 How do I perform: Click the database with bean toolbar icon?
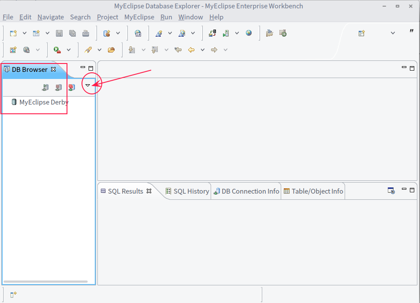(x=107, y=33)
